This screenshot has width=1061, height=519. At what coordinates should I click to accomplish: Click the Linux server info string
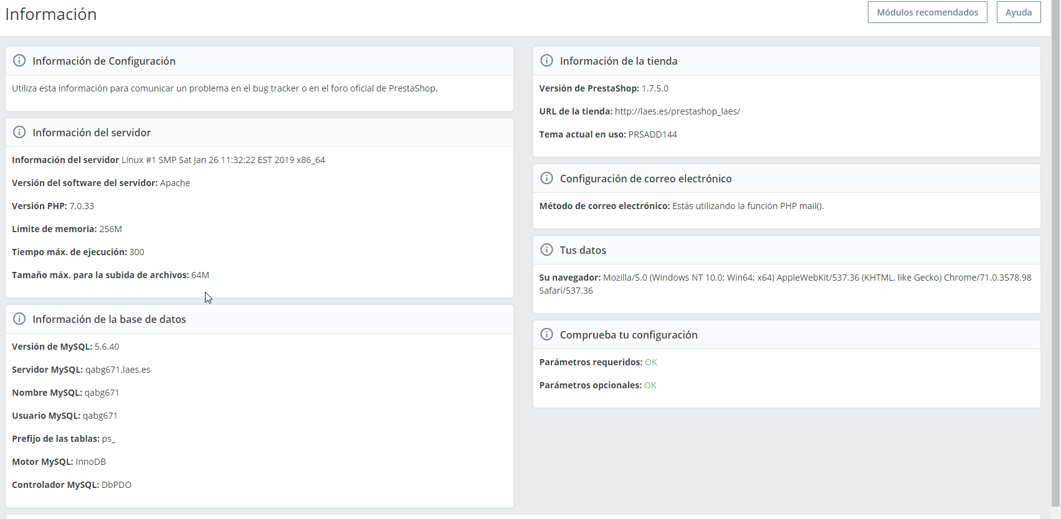tap(223, 160)
